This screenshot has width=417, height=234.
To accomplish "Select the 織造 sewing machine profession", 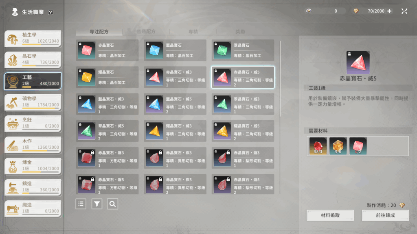I will click(x=33, y=209).
